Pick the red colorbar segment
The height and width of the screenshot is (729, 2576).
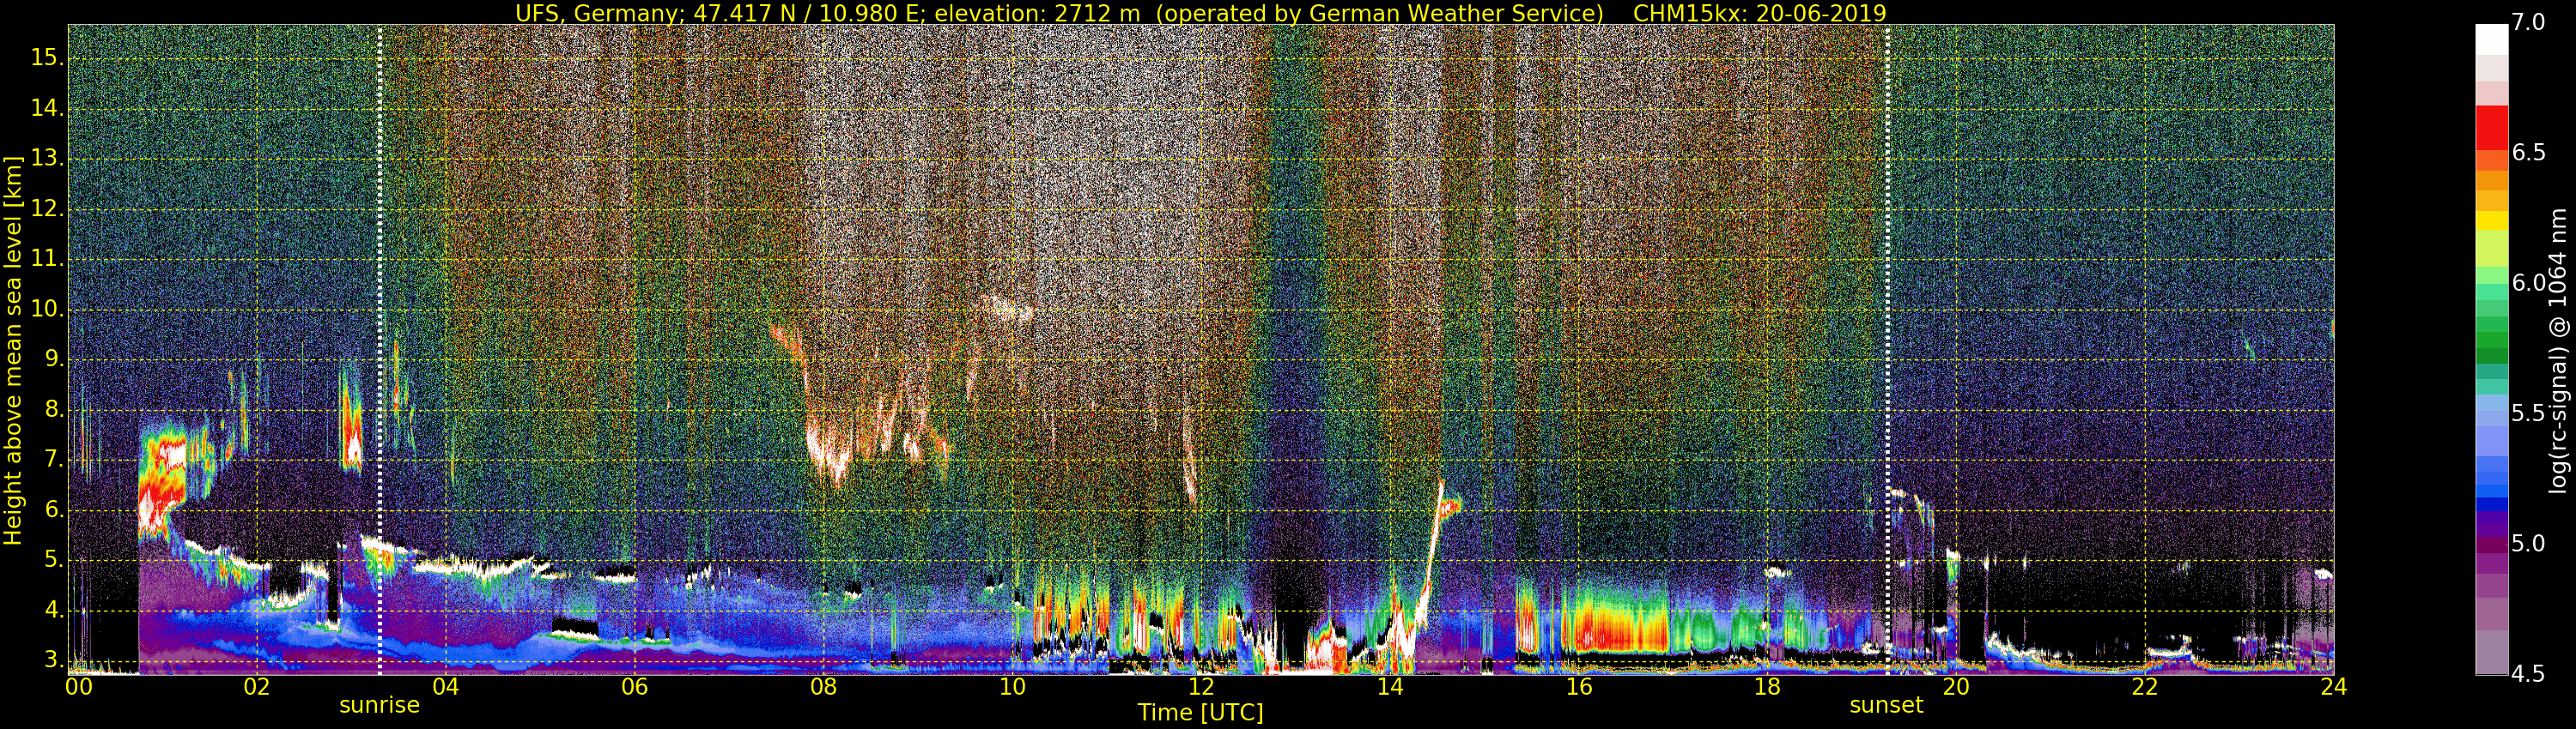(x=2492, y=127)
